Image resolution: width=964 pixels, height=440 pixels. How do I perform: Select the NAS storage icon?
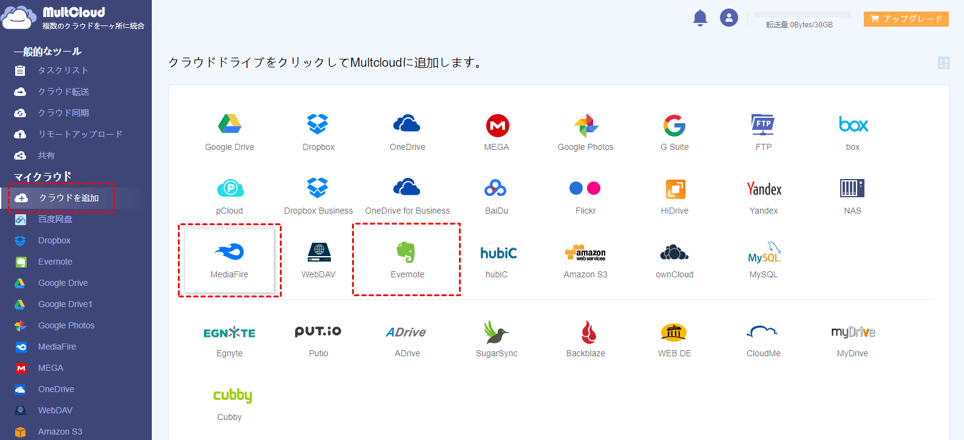coord(853,196)
